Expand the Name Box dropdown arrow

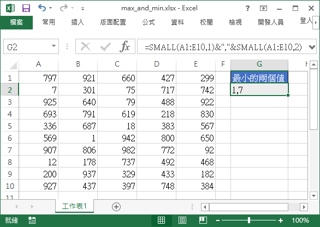(x=54, y=46)
